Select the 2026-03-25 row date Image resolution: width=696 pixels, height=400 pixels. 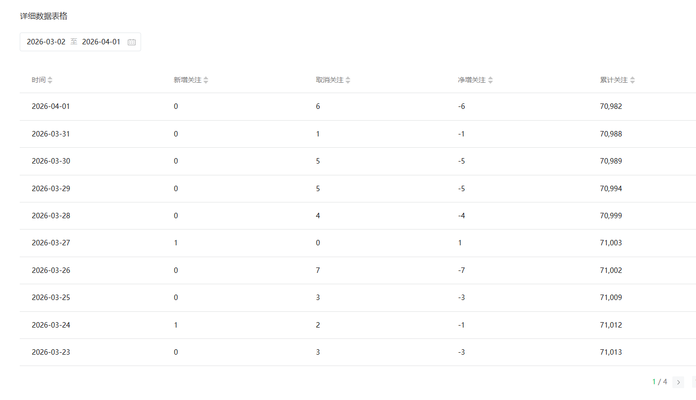51,298
